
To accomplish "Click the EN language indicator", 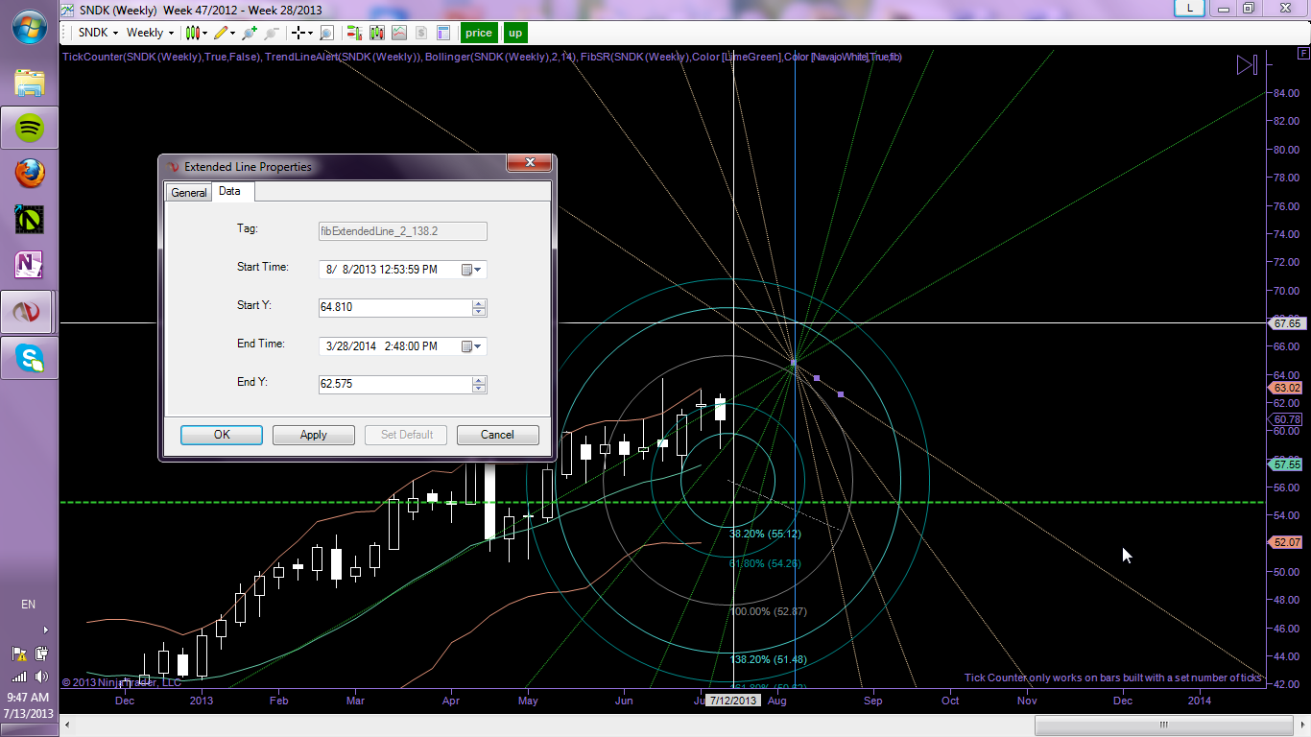I will [29, 605].
